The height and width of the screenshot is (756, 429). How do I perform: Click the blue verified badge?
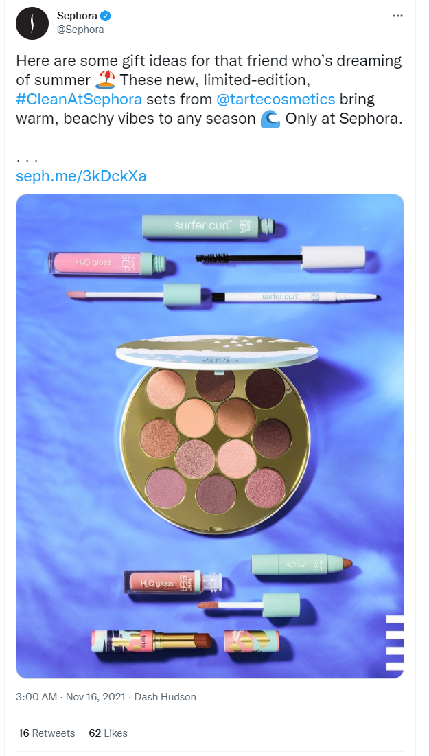click(x=106, y=16)
